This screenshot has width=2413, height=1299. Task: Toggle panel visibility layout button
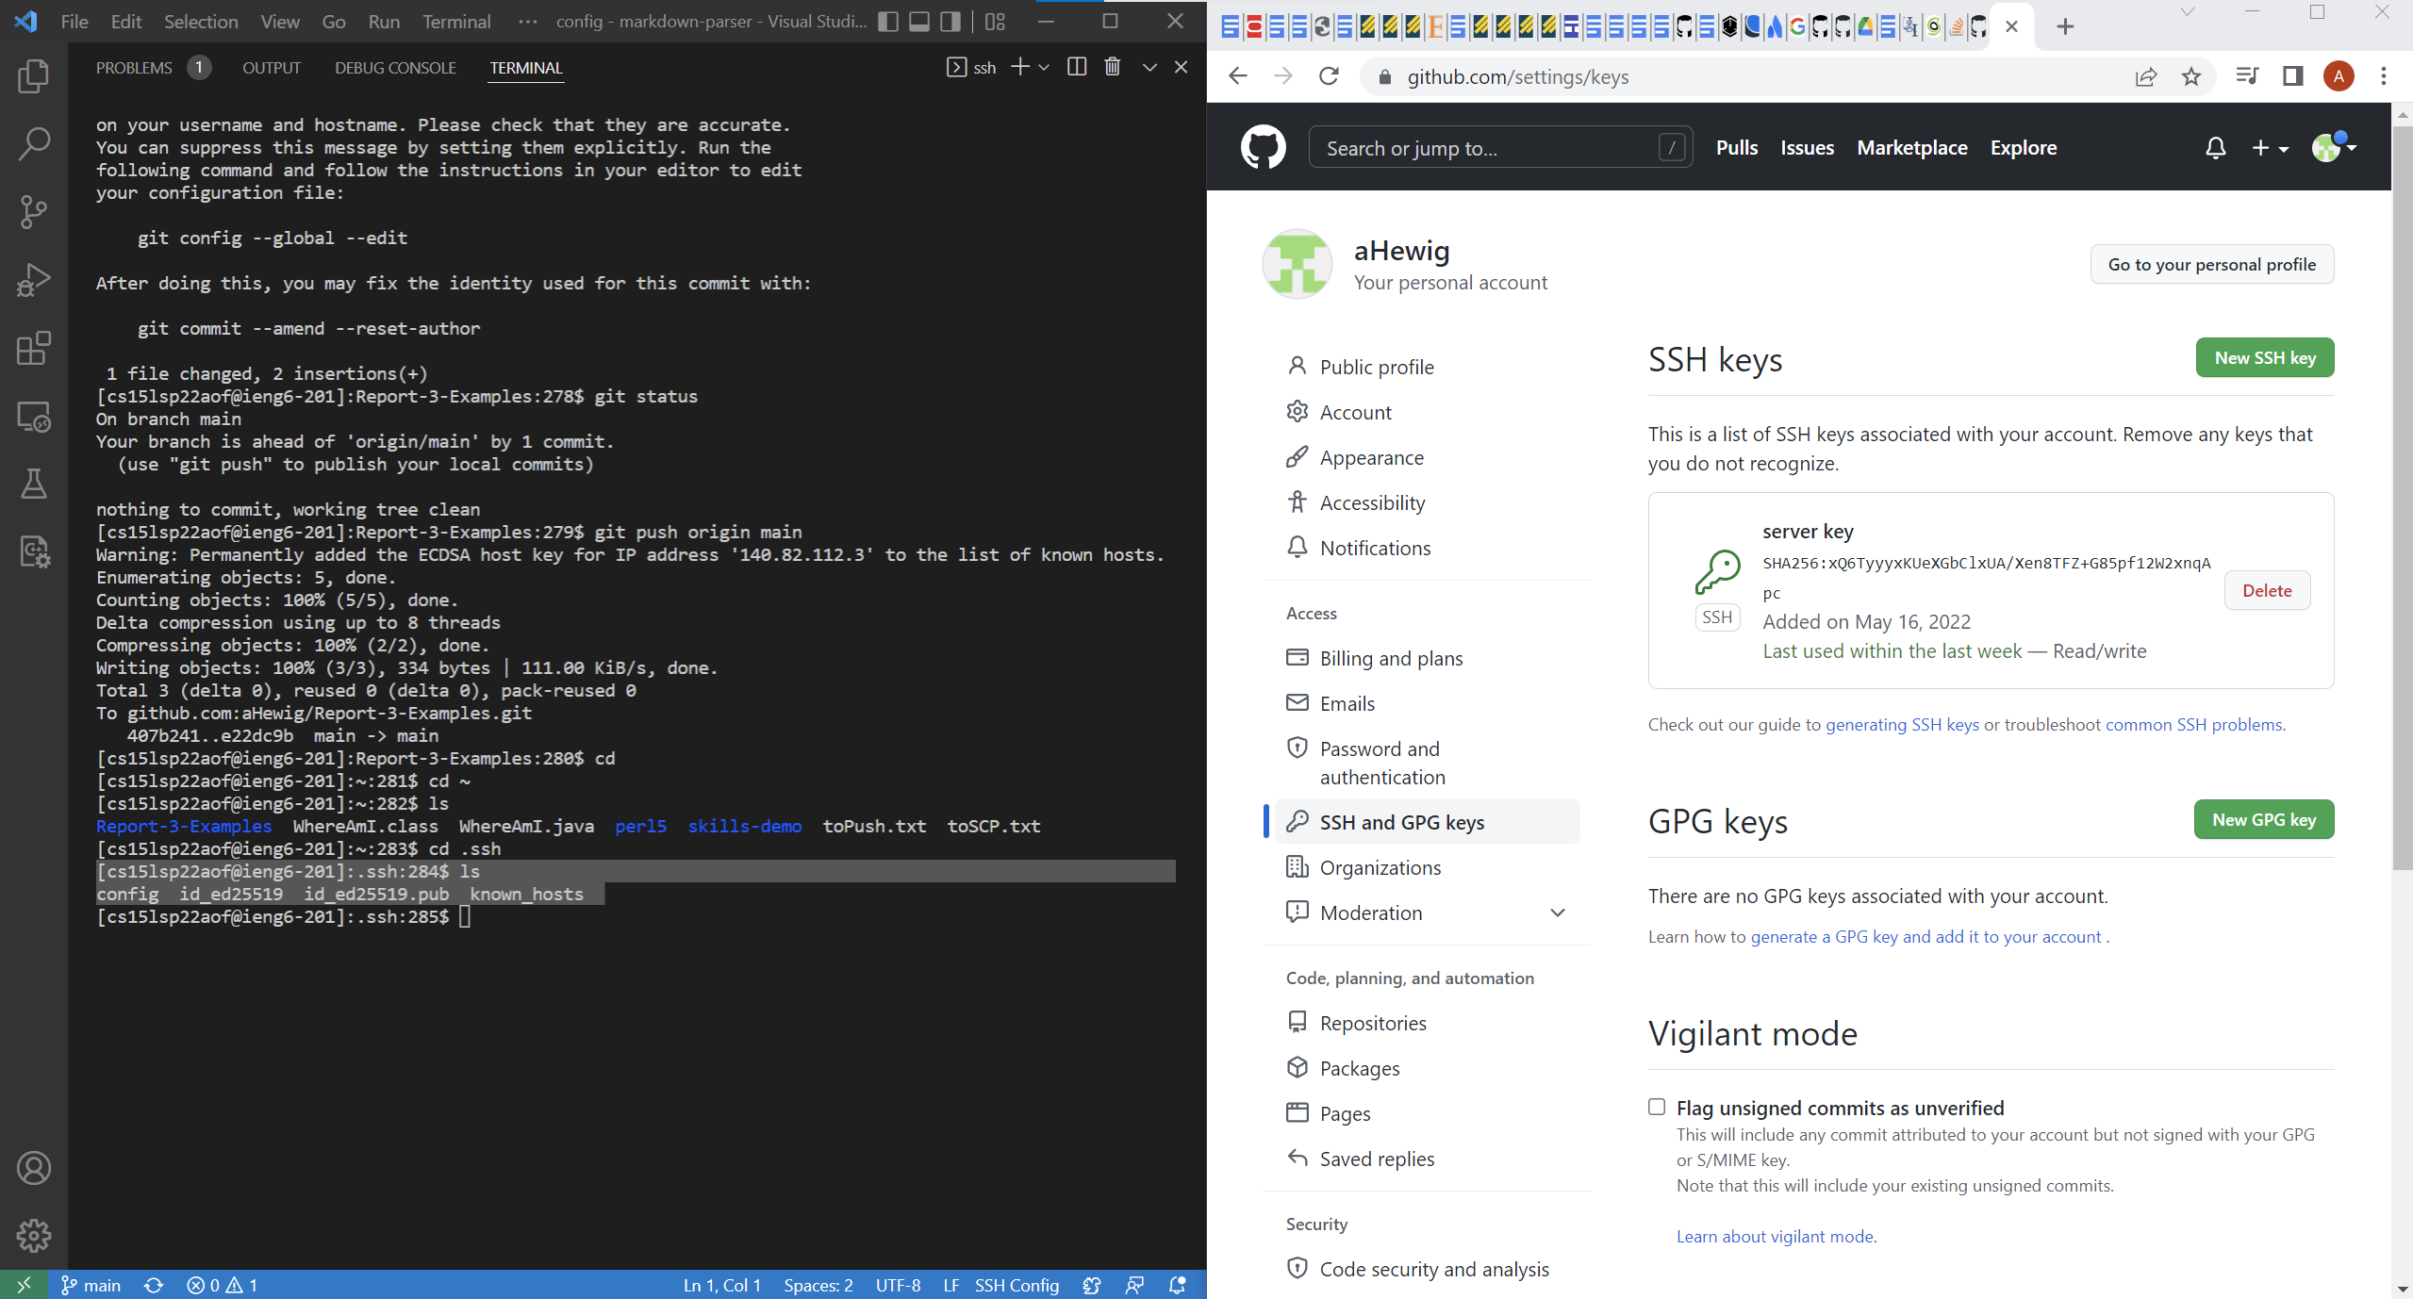[x=919, y=22]
